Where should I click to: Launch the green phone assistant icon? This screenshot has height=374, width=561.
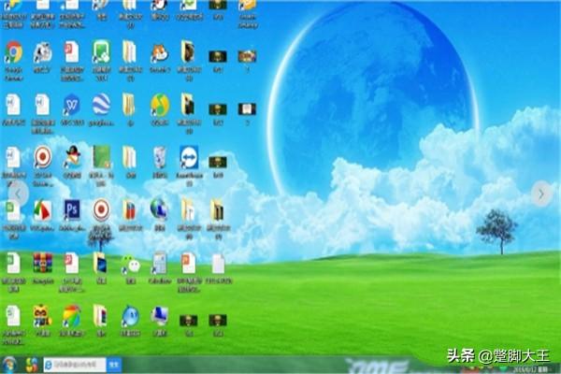101,52
